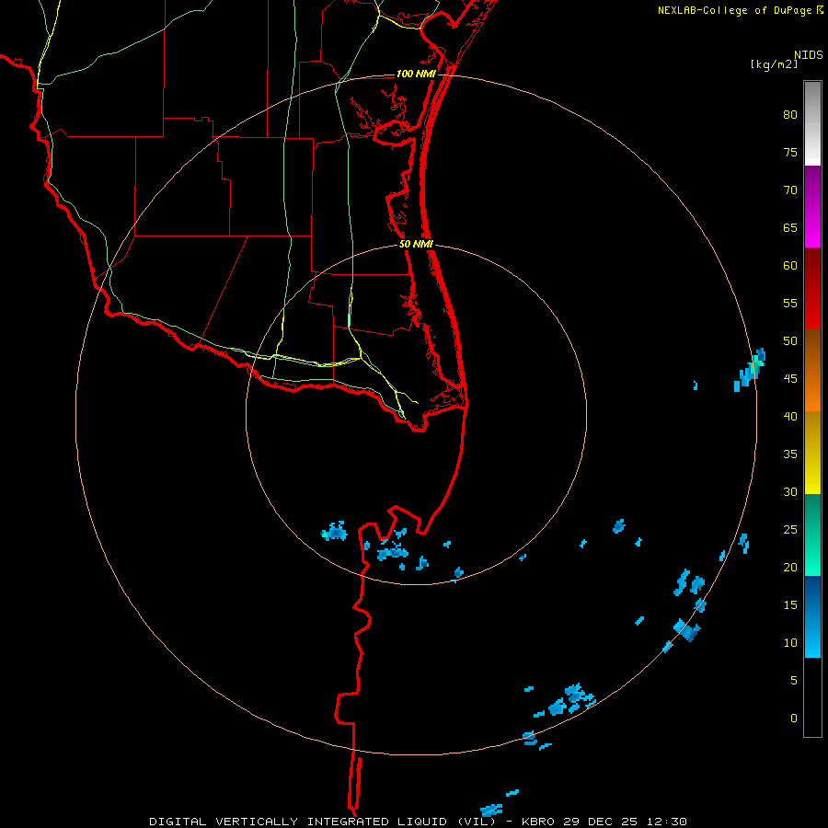
Task: Pick the blue segment of the color scale
Action: pos(812,616)
